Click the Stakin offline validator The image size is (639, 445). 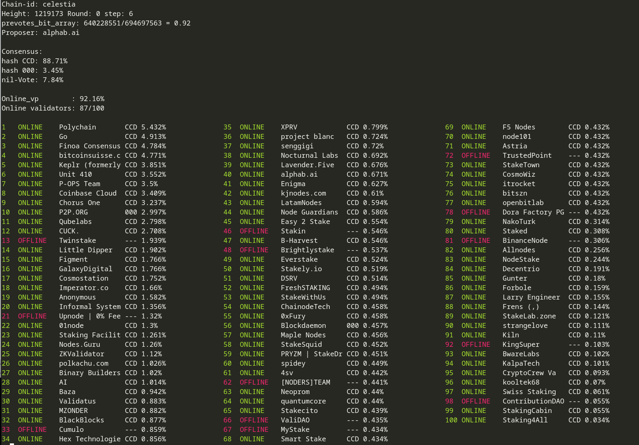pyautogui.click(x=293, y=231)
